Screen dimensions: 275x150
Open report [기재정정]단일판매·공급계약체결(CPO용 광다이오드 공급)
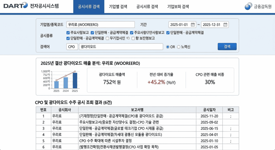121,116
